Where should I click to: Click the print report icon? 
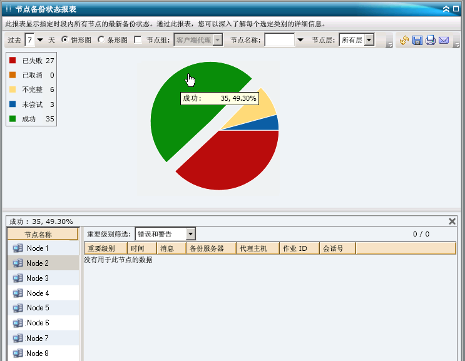(431, 40)
